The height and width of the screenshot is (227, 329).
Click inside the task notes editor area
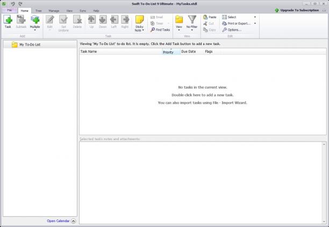[x=201, y=183]
